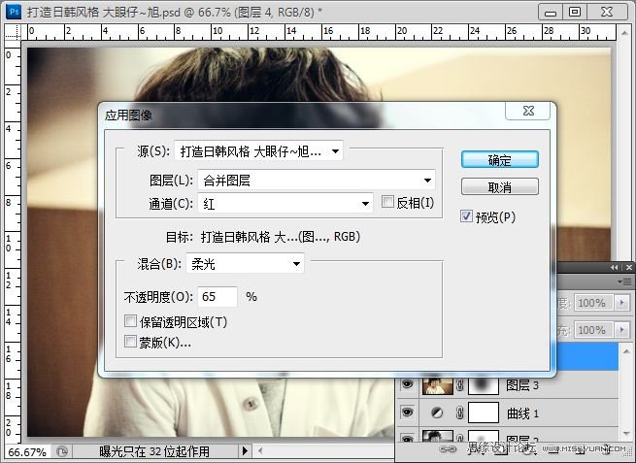Open the layer fill 100% slider arrow
The height and width of the screenshot is (463, 636).
tap(621, 330)
